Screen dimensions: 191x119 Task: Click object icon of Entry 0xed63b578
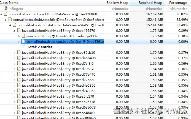[x=19, y=107]
